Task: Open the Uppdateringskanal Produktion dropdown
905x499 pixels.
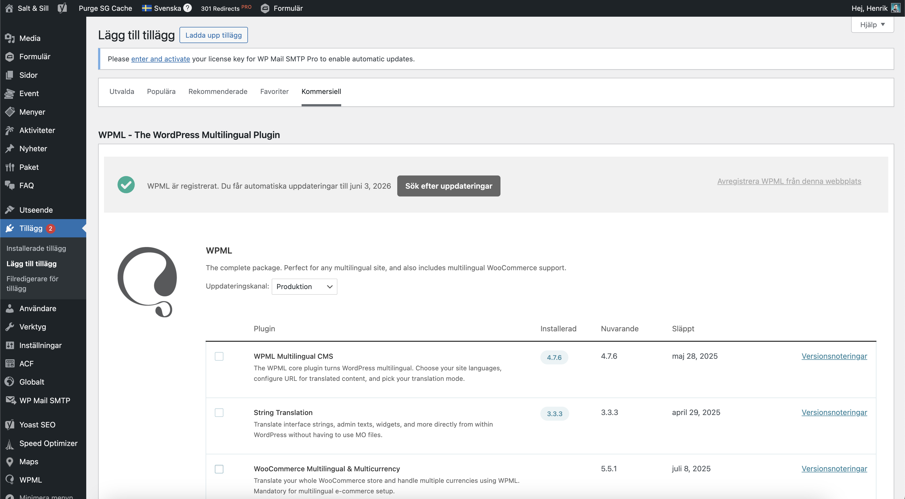Action: tap(304, 286)
